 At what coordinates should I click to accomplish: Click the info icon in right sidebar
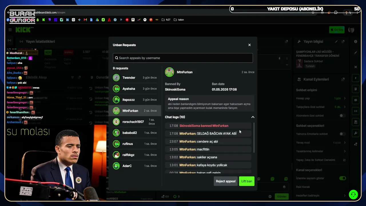[356, 41]
